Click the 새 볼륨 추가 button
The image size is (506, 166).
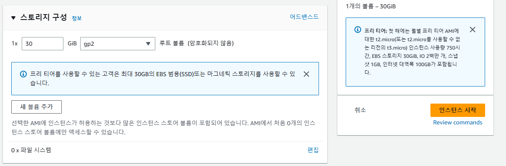37,107
